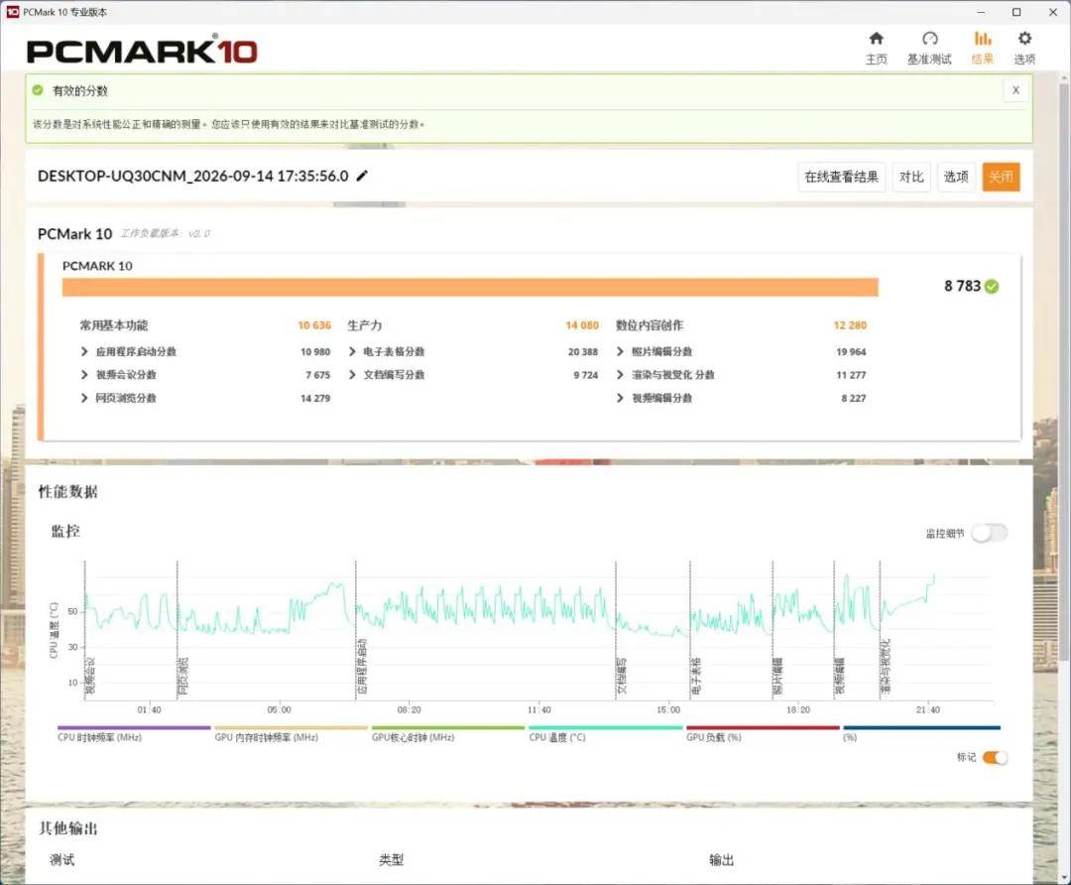Click Digital content creation score 12 280
Screen dimensions: 1071x885
click(850, 325)
